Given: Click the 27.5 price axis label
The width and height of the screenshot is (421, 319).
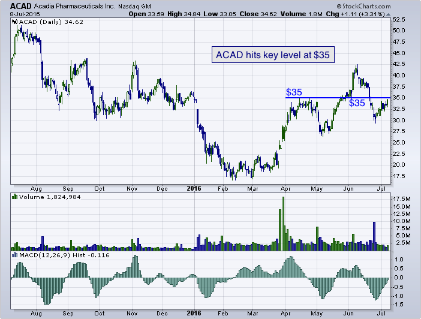Looking at the screenshot, I should click(x=398, y=131).
